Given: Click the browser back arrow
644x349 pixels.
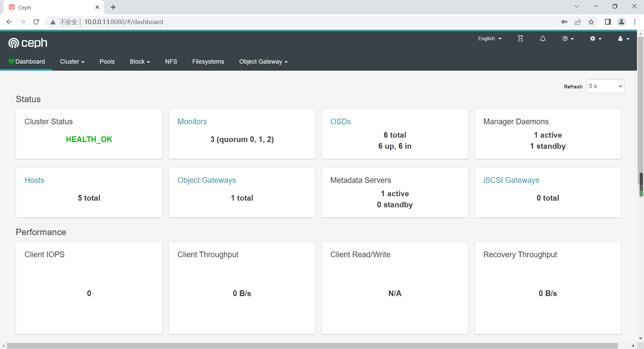Looking at the screenshot, I should pyautogui.click(x=9, y=22).
